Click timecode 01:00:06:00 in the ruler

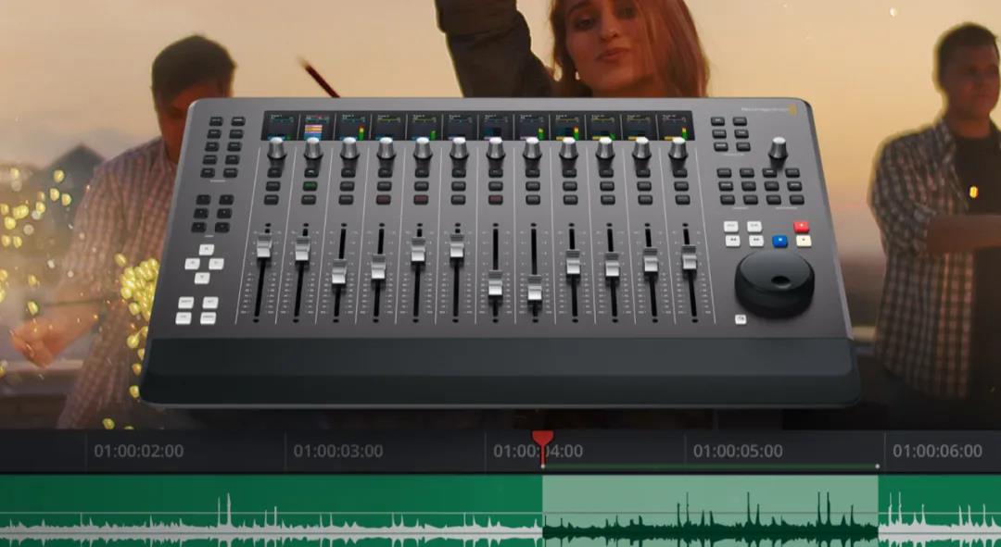coord(937,452)
